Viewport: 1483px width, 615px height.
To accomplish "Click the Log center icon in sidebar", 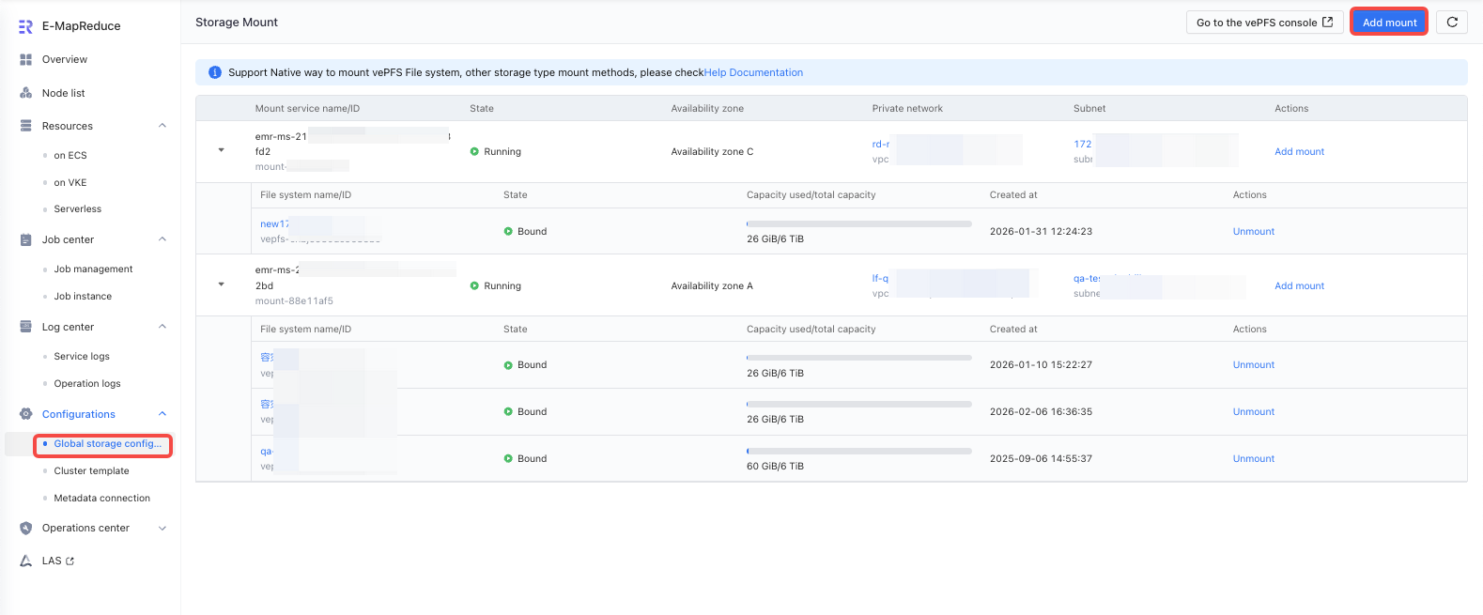I will [x=26, y=327].
